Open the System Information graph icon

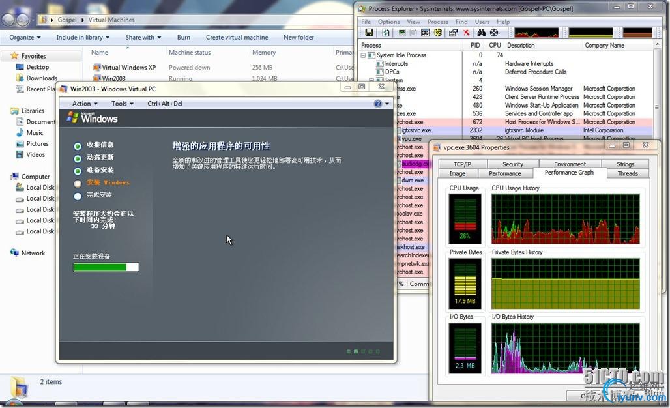tap(401, 33)
